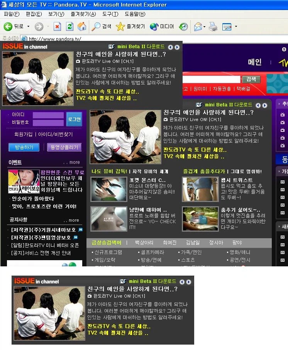288x350 pixels.
Task: Click the 메인 main navigation tab
Action: (255, 62)
